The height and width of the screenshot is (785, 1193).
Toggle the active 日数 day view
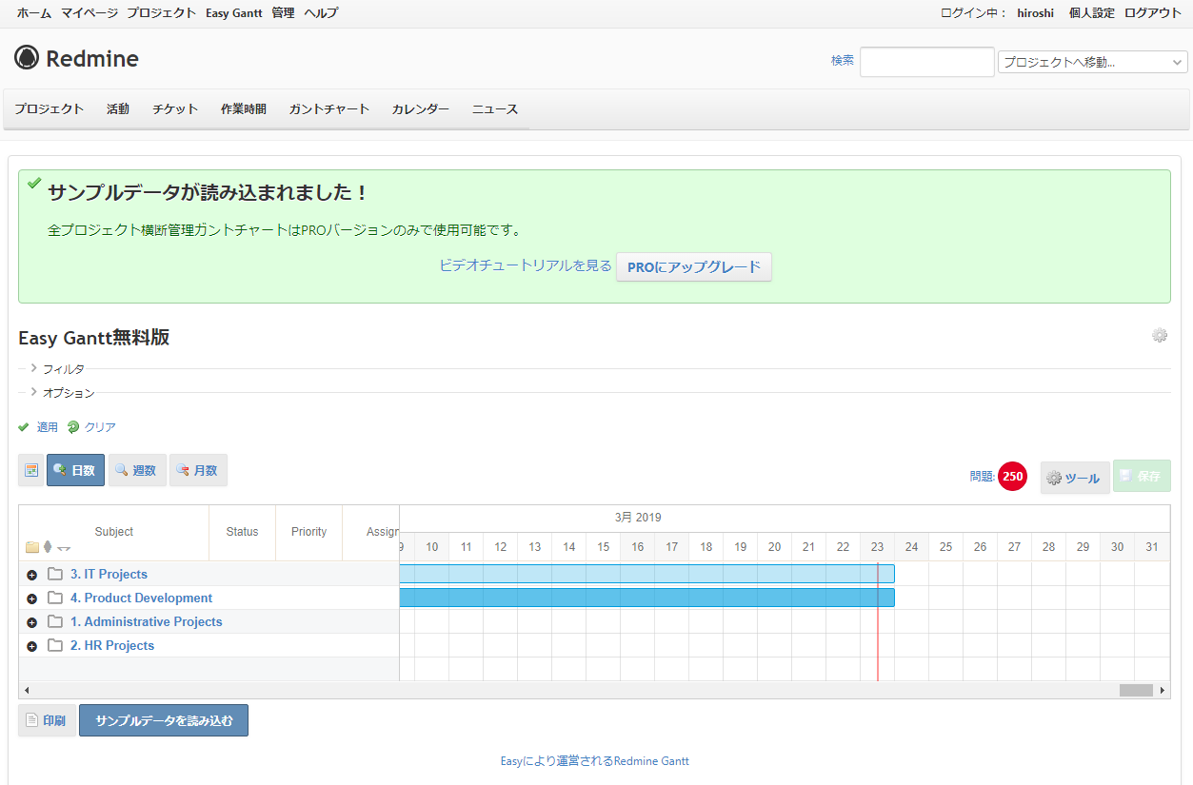75,469
